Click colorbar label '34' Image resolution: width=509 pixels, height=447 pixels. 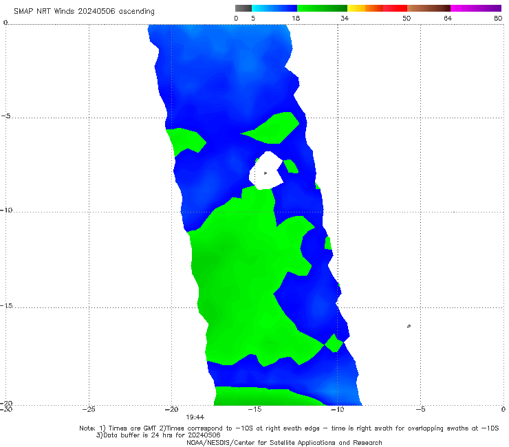pyautogui.click(x=345, y=19)
